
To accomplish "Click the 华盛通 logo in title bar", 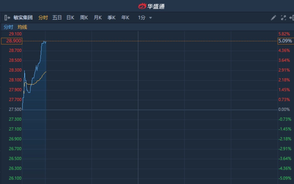I will 151,6.
